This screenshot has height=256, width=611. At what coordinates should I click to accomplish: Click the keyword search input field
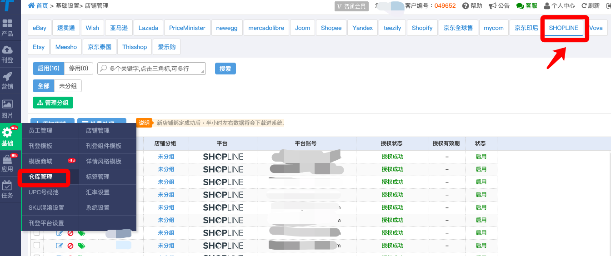[x=152, y=69]
